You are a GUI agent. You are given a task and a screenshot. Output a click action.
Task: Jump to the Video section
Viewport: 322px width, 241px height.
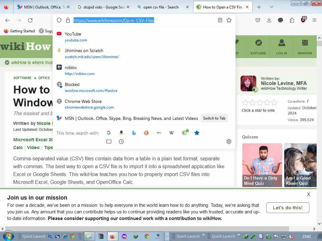pyautogui.click(x=33, y=147)
